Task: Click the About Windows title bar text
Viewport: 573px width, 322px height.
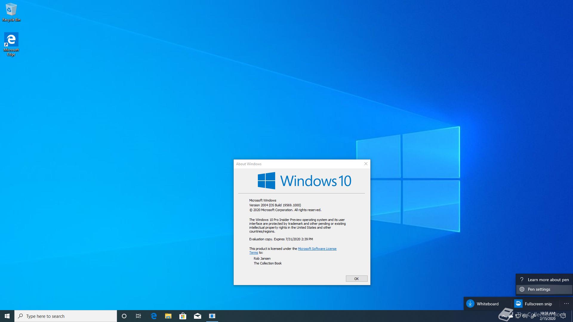Action: click(249, 164)
